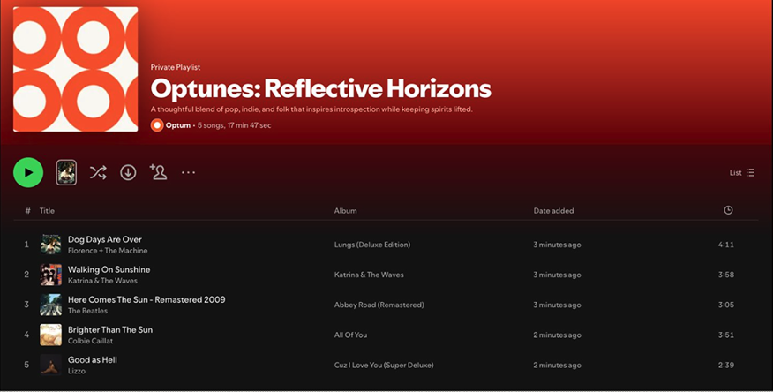Click the Abbey Road cover art thumbnail

tap(51, 305)
